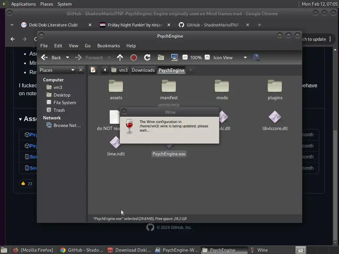Open the Places menu in top panel
The image size is (339, 254).
(x=47, y=4)
